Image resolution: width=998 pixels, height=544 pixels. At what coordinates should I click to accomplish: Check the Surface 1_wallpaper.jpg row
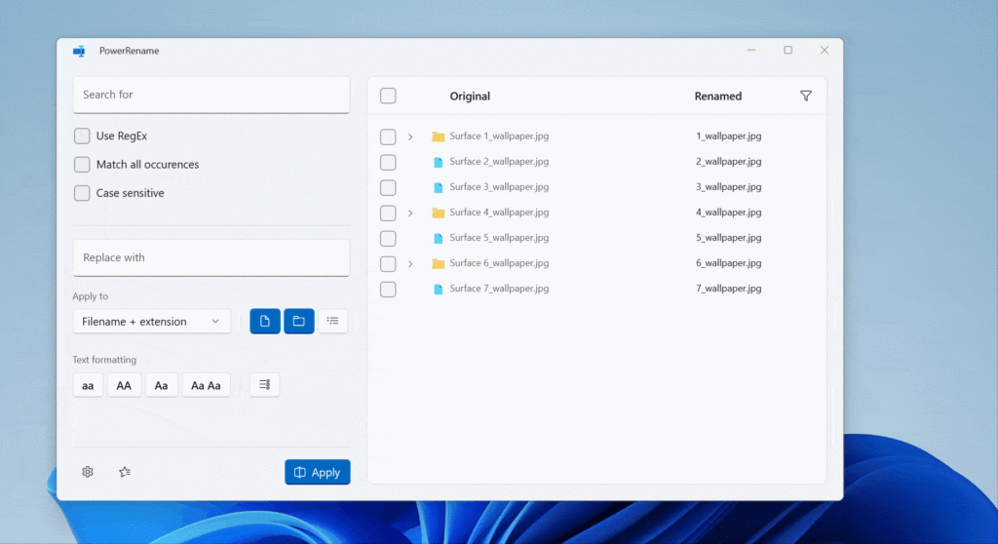pyautogui.click(x=388, y=136)
